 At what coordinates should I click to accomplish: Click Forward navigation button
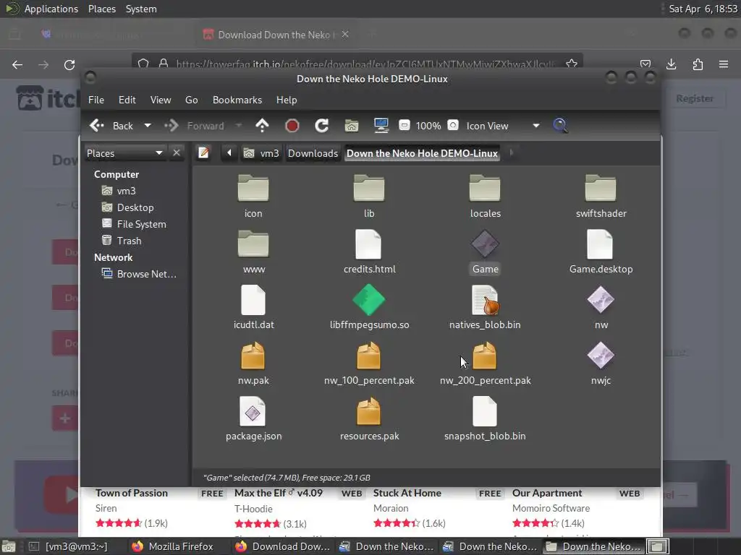tap(194, 126)
